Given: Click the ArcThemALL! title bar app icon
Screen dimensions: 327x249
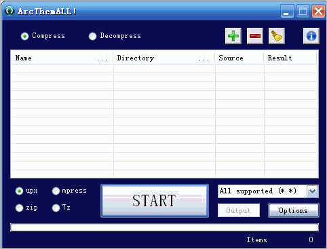Looking at the screenshot, I should pyautogui.click(x=9, y=11).
